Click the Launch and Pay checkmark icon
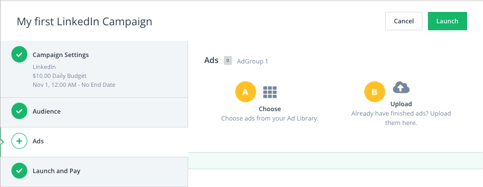 [x=19, y=171]
